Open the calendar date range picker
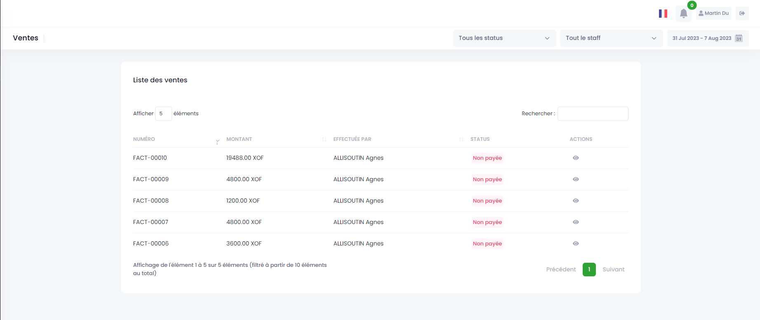Screen dimensions: 760x320 [x=707, y=38]
